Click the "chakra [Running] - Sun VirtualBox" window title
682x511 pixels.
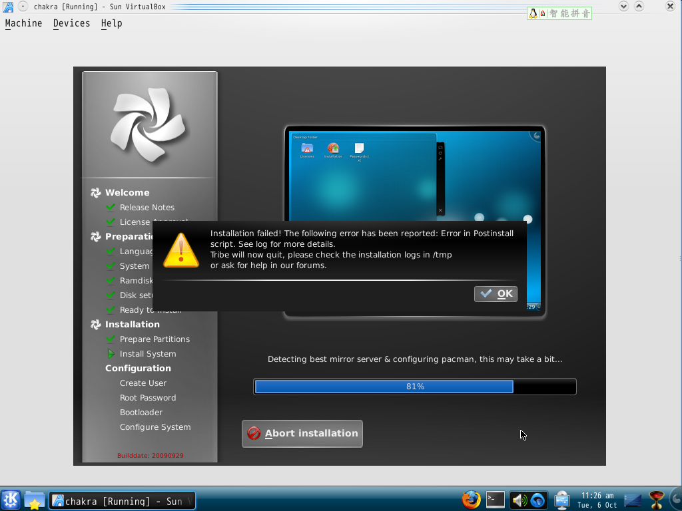[x=100, y=7]
